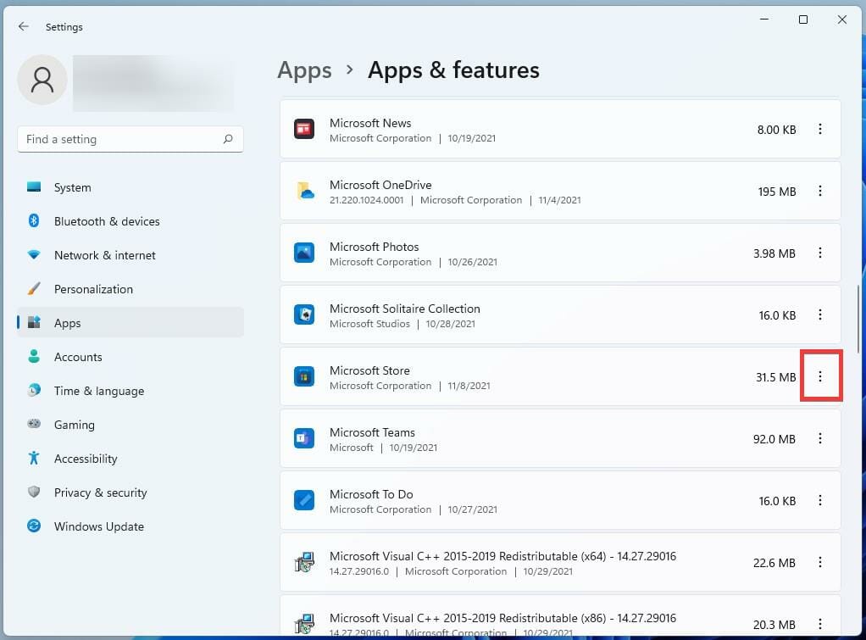Expand options menu for Microsoft OneDrive
This screenshot has width=866, height=640.
(820, 191)
